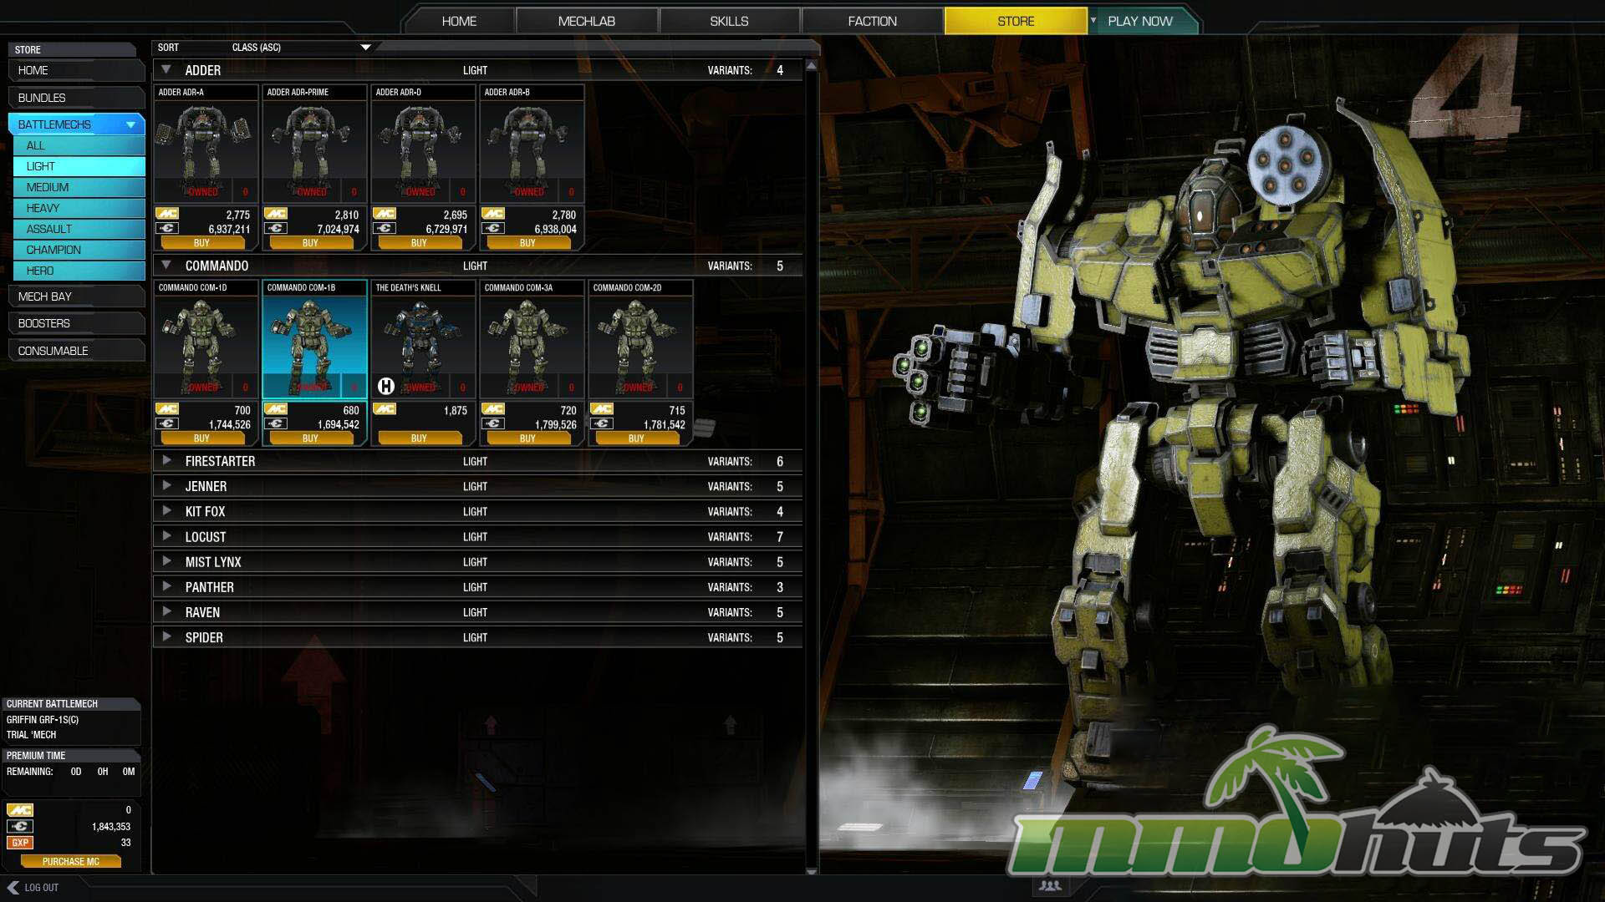1605x902 pixels.
Task: Expand the Raven variants row
Action: (166, 612)
